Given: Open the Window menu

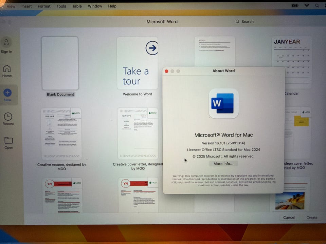Looking at the screenshot, I should click(95, 6).
